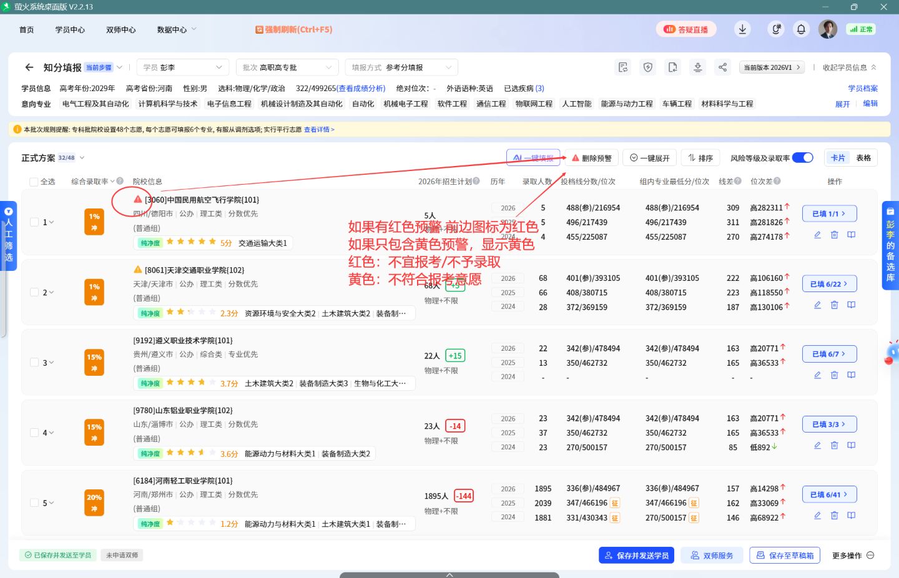This screenshot has width=899, height=578.
Task: Delete the 天津交通职业学院 entry with trash icon
Action: click(x=834, y=305)
